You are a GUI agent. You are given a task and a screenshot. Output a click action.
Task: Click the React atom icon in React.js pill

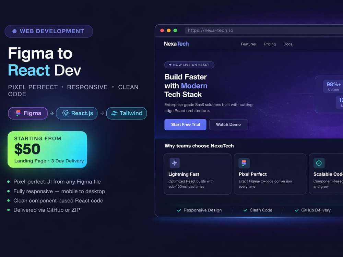point(66,113)
